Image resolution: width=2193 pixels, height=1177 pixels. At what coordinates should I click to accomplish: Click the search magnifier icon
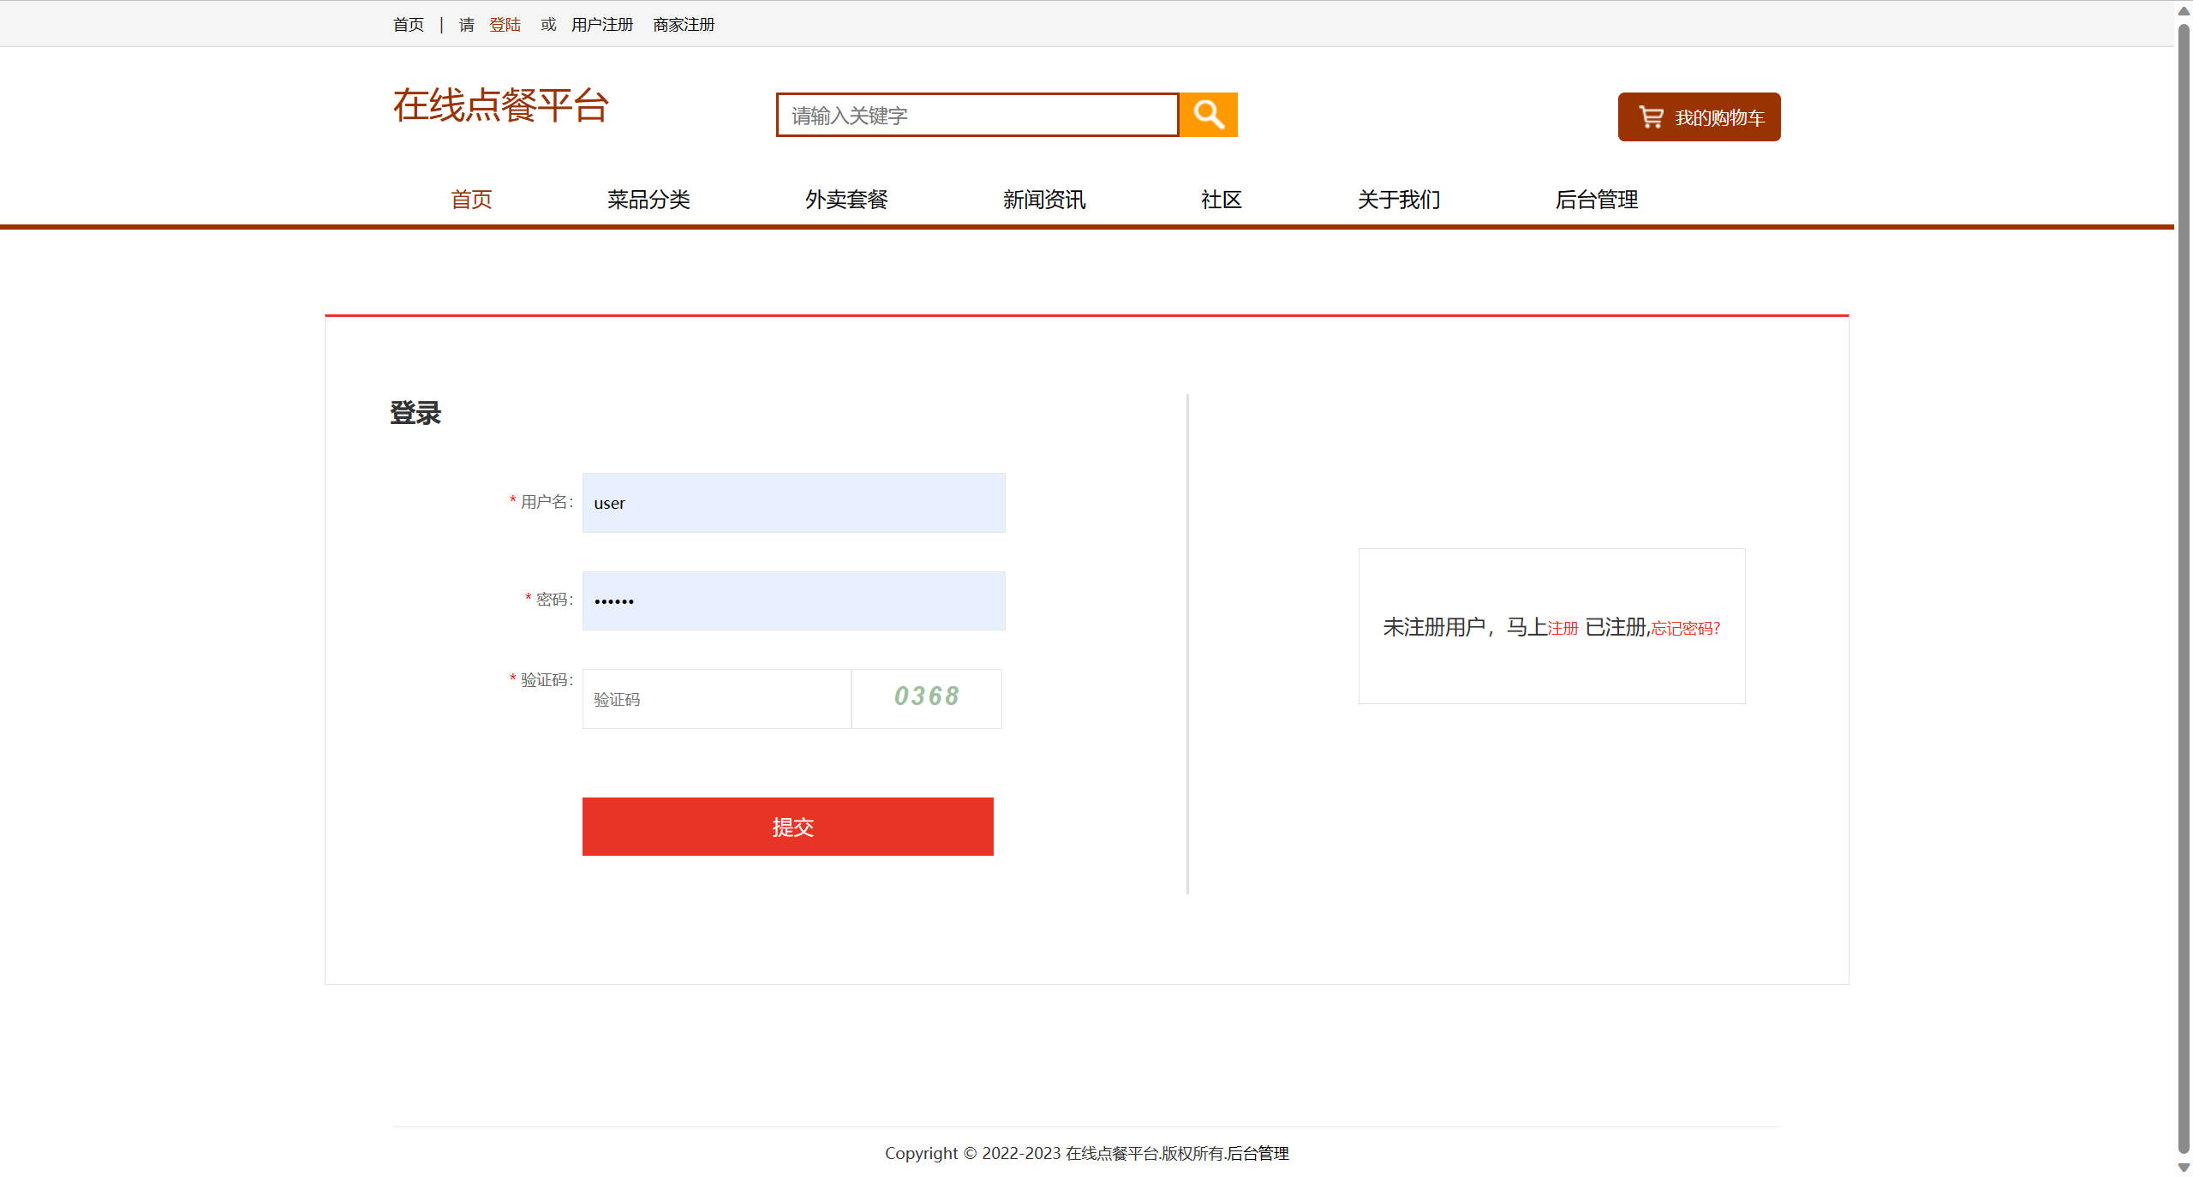click(x=1209, y=114)
